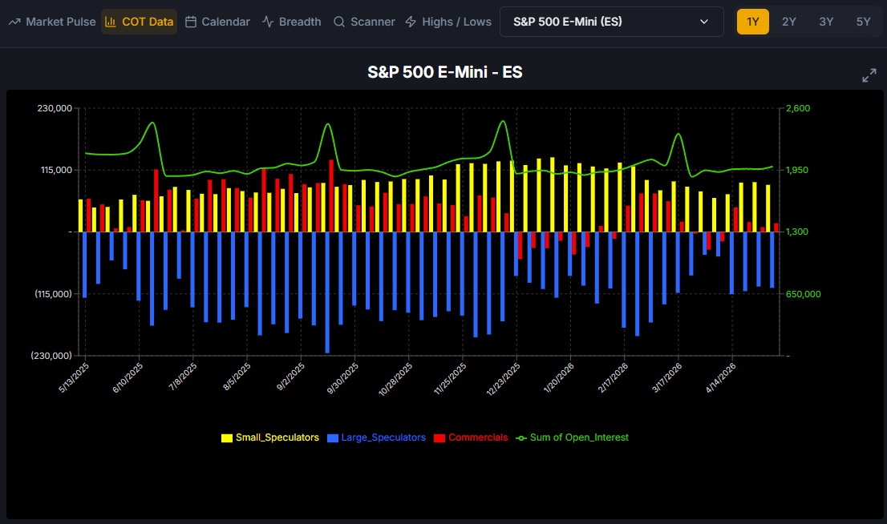Open the Market Pulse tab
Image resolution: width=887 pixels, height=524 pixels.
tap(52, 22)
